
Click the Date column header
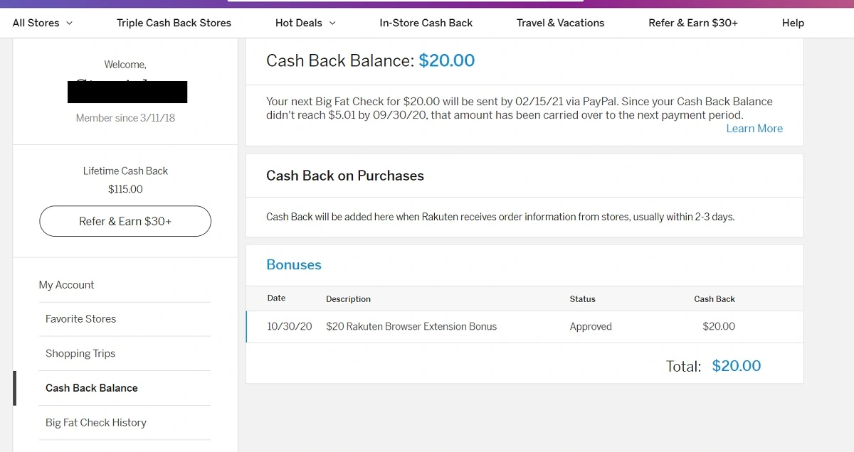[x=276, y=298]
